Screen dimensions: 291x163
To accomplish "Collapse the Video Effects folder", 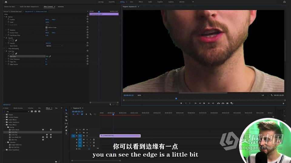I will point(4,125).
